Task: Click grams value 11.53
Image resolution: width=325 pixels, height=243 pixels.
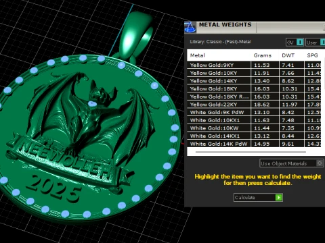Action: [262, 65]
